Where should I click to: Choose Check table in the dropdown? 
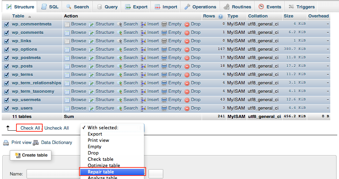(112, 159)
